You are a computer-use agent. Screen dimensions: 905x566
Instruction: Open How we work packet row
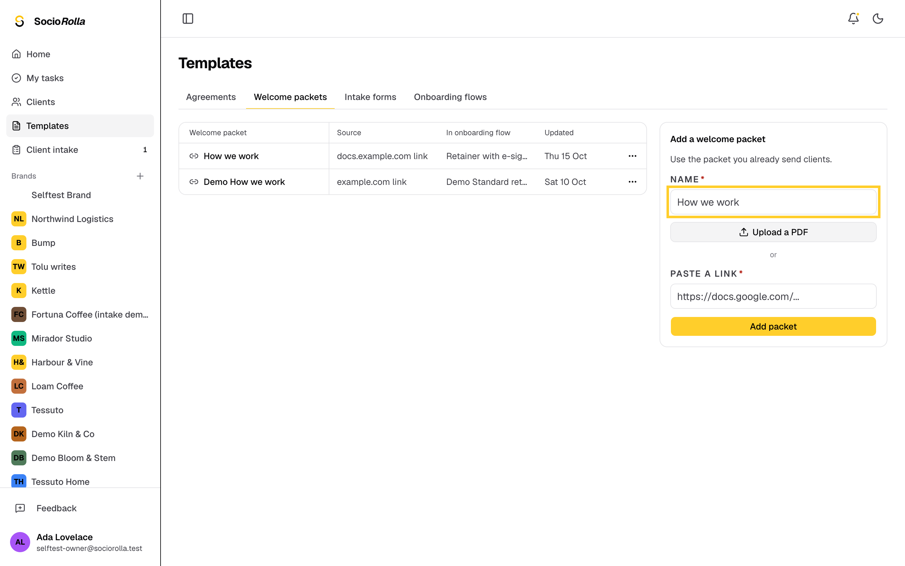413,156
